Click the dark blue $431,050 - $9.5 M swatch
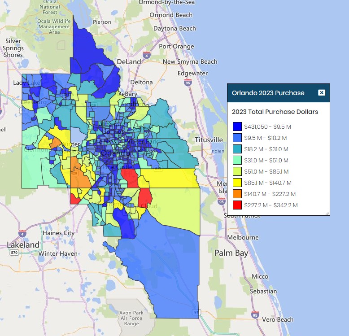 coord(237,127)
